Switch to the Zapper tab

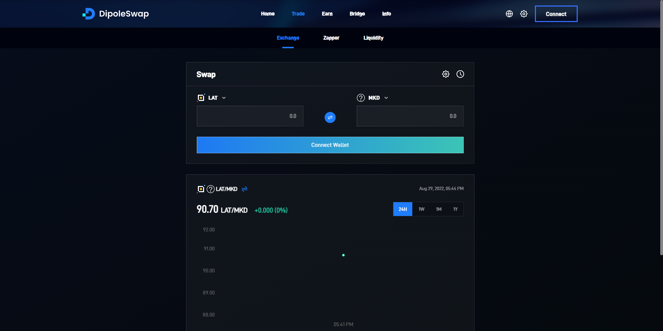pyautogui.click(x=331, y=38)
